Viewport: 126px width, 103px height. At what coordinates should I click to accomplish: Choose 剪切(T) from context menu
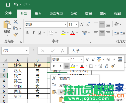(75, 78)
